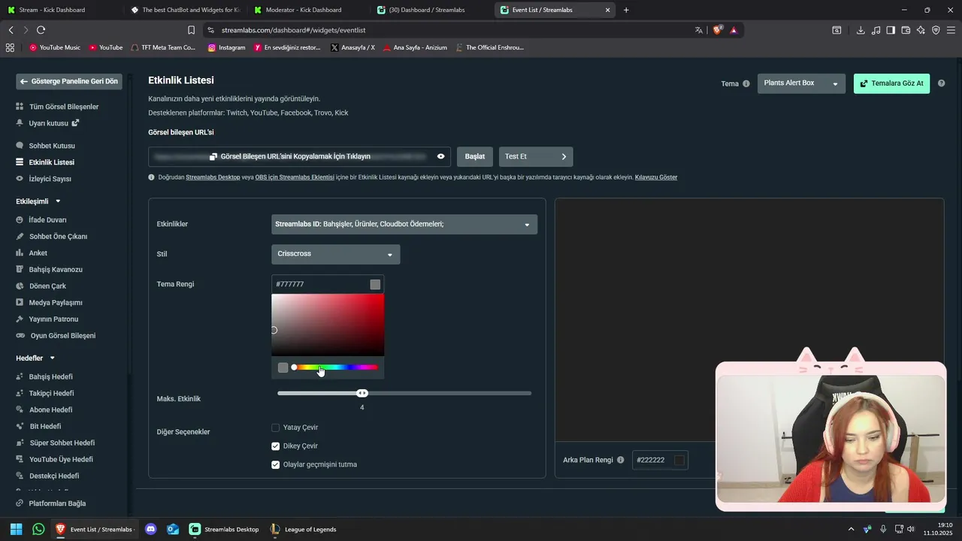Viewport: 962px width, 541px height.
Task: Open İfade Duvarı widget
Action: (x=47, y=220)
